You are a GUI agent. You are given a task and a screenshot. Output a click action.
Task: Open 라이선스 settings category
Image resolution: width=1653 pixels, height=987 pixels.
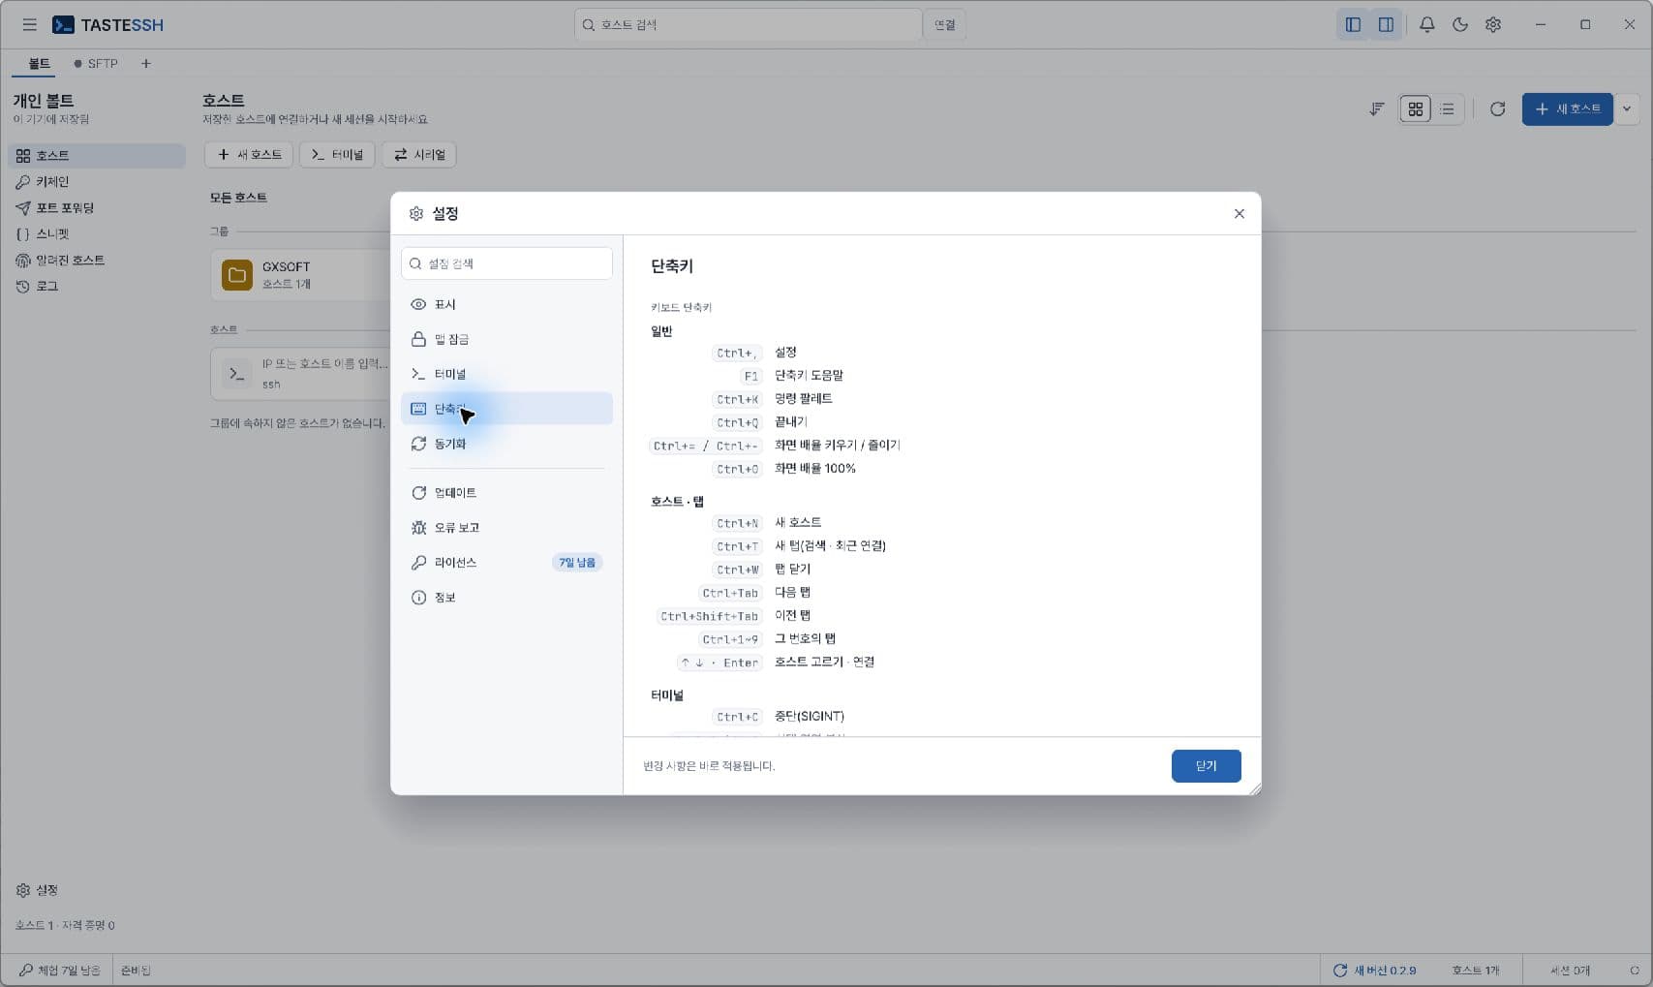click(x=506, y=563)
